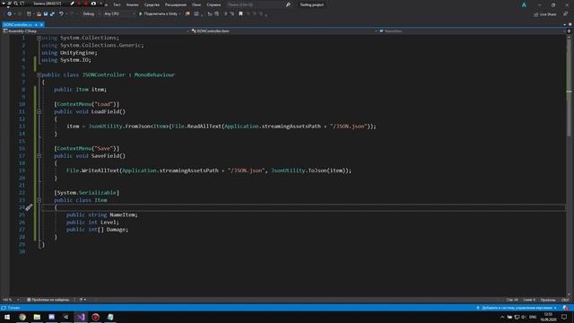
Task: Click the line indicator in the status bar
Action: pyautogui.click(x=512, y=300)
